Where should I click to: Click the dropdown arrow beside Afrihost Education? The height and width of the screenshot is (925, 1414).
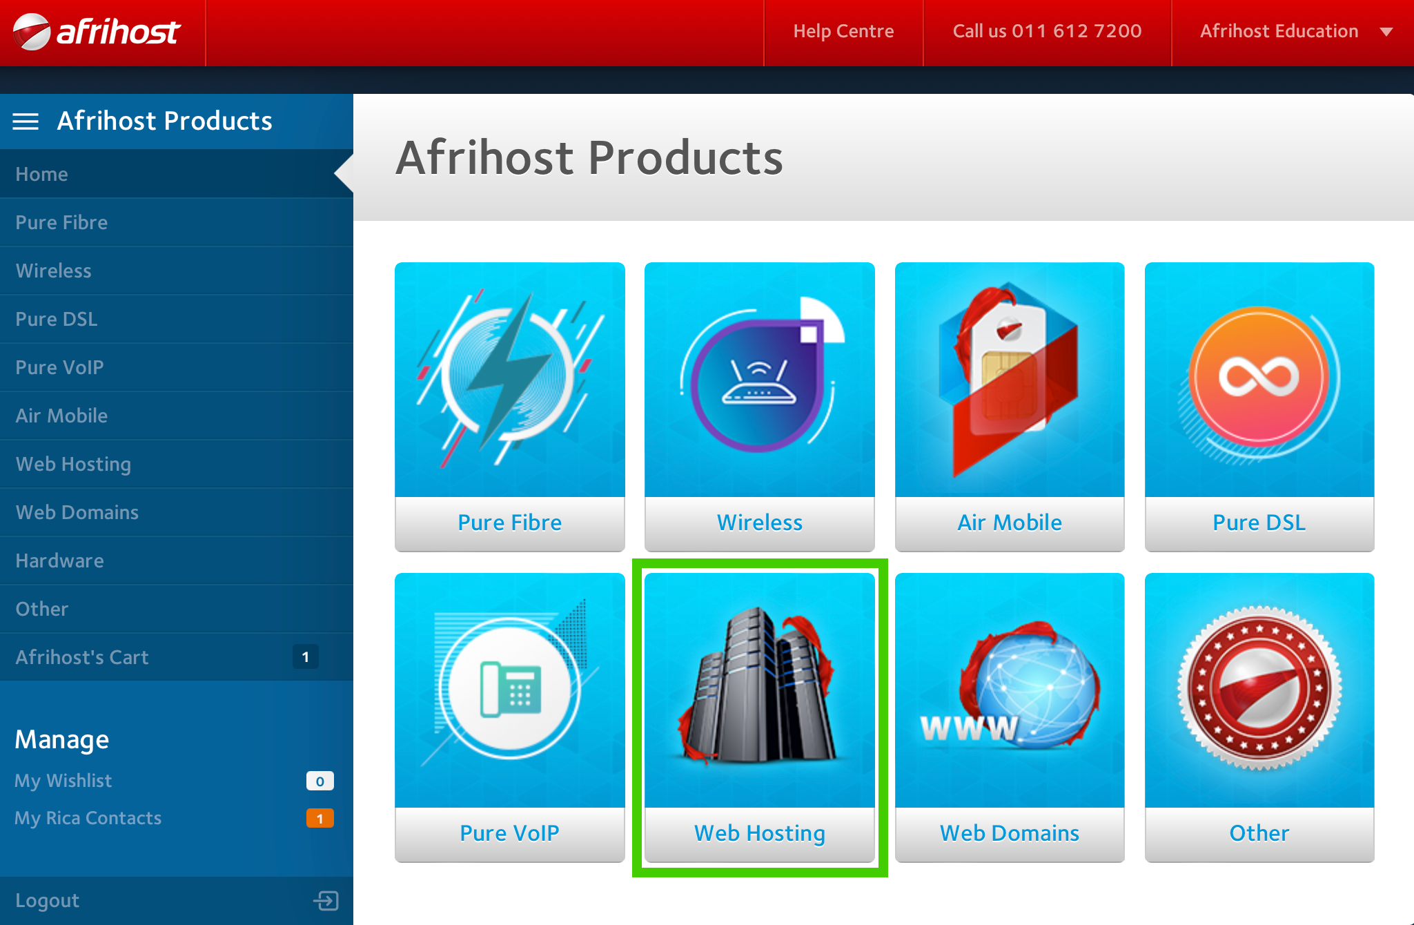[1386, 32]
